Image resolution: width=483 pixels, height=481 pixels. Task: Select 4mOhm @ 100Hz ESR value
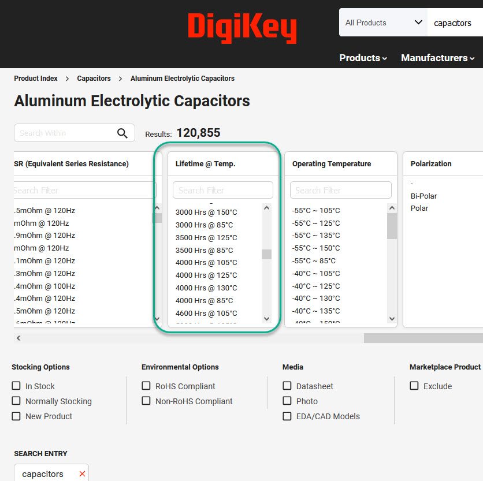pos(44,286)
